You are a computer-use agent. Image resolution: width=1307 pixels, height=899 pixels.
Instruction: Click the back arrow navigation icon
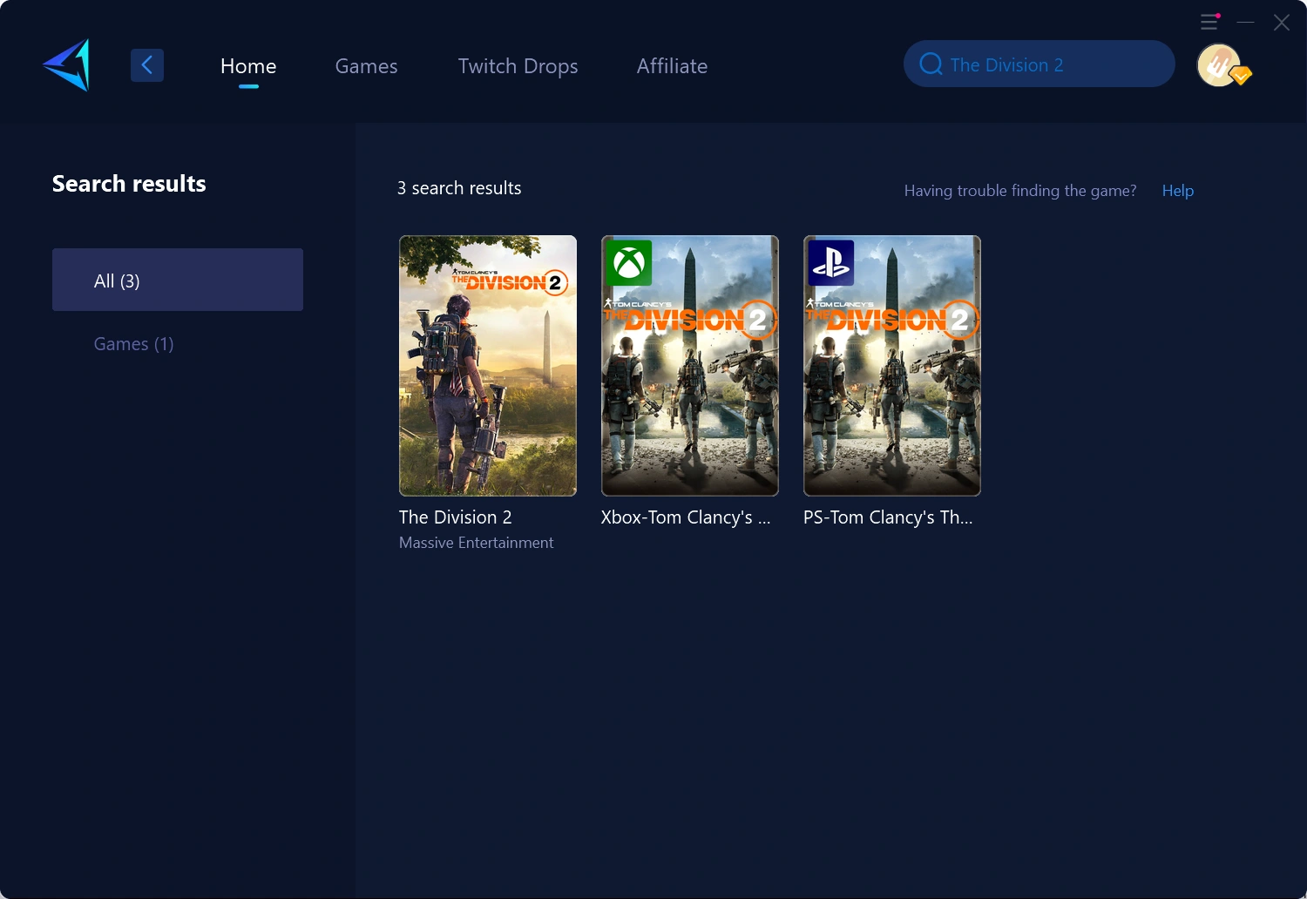[x=146, y=64]
